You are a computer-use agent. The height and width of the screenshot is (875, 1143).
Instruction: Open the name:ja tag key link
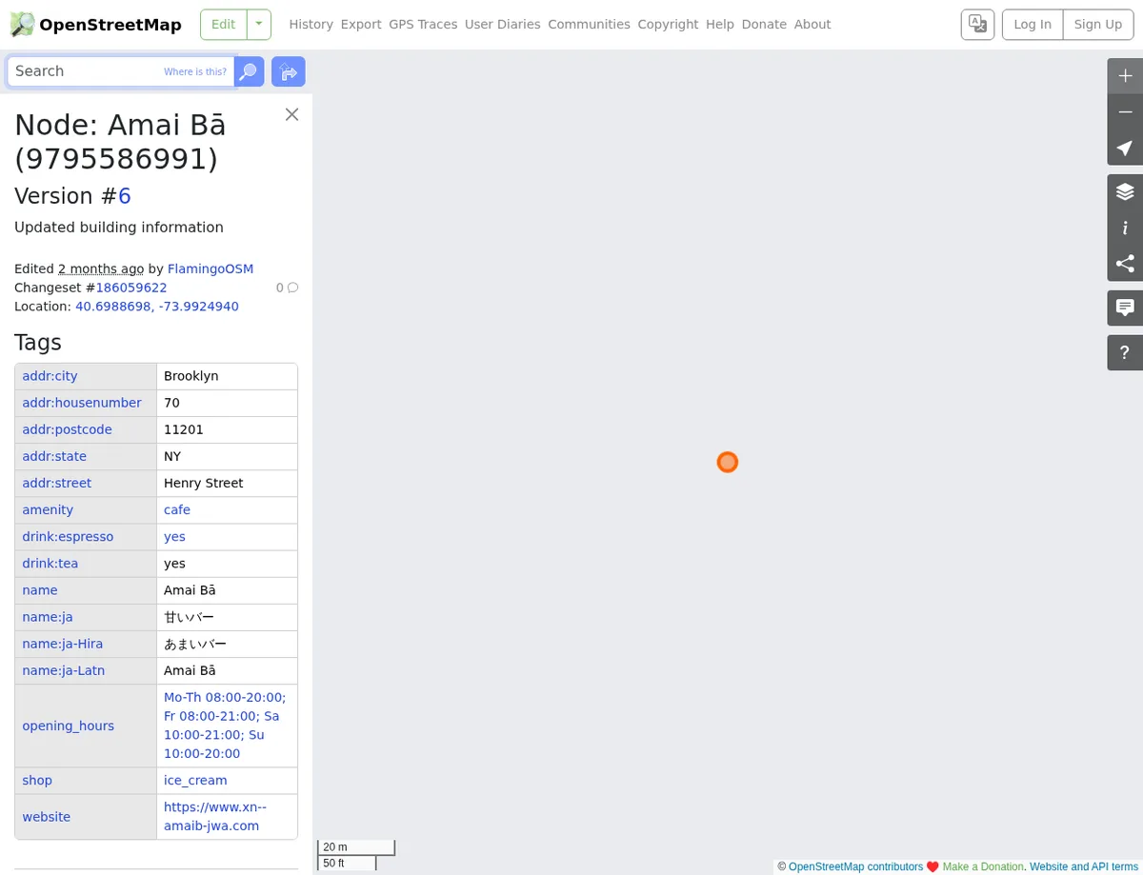tap(48, 617)
